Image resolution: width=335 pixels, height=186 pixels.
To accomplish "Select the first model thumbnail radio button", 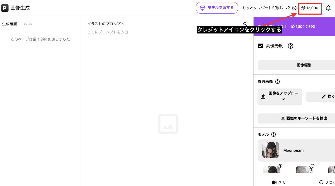I will point(280,166).
